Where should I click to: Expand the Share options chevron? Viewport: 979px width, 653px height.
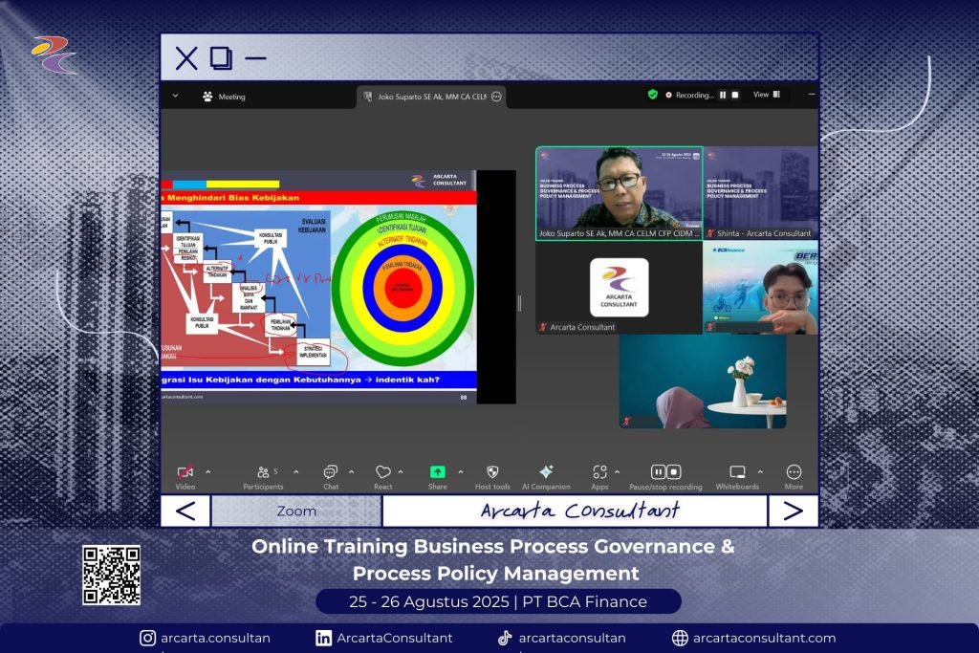460,472
